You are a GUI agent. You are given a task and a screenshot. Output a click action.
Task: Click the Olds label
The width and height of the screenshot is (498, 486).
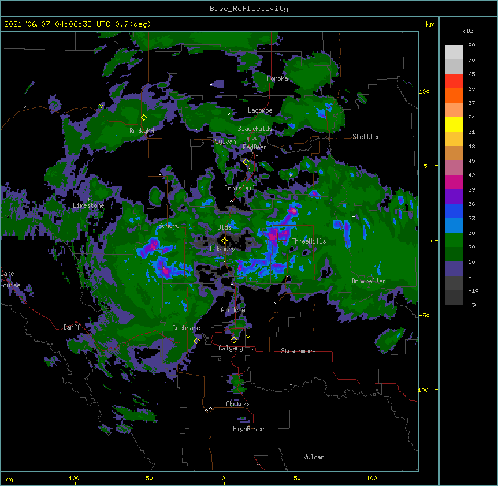224,227
